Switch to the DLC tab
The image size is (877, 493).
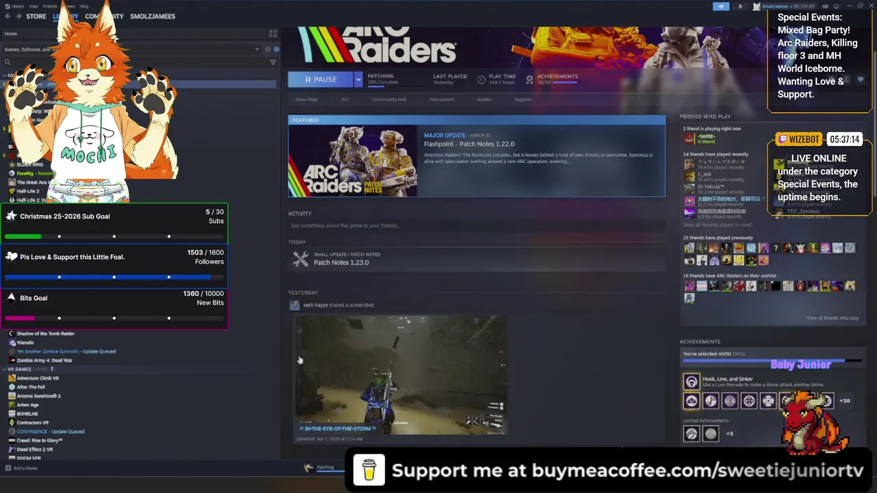pyautogui.click(x=345, y=99)
